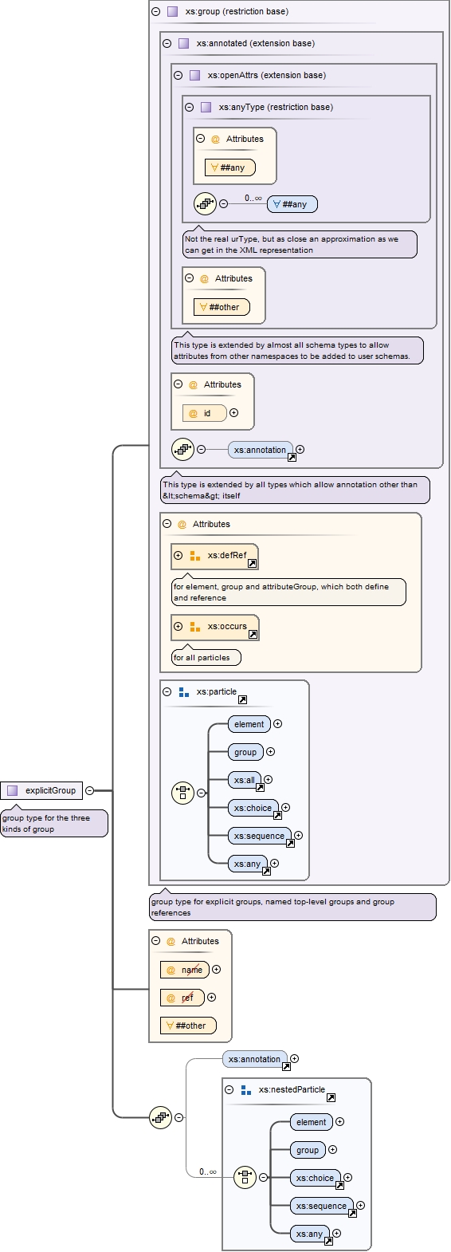The width and height of the screenshot is (451, 1252).
Task: Follow the link arrow on xs:defRef
Action: 252,563
